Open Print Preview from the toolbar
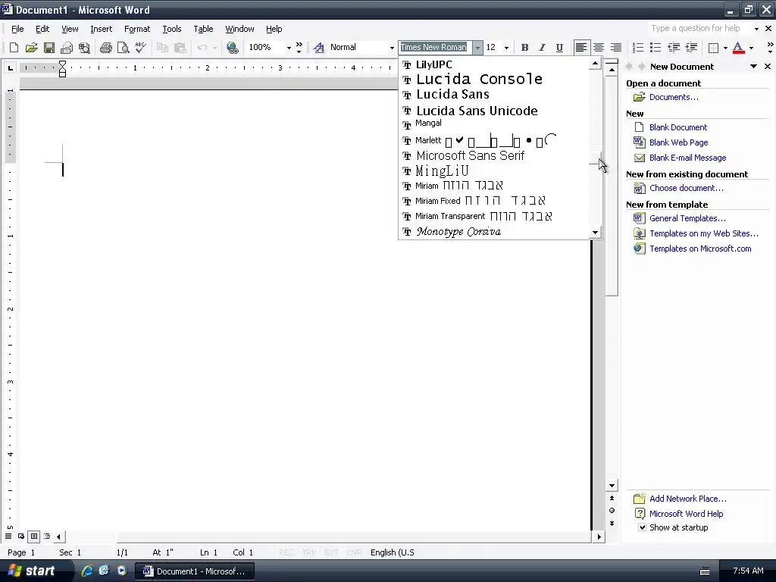The height and width of the screenshot is (582, 776). pos(123,48)
